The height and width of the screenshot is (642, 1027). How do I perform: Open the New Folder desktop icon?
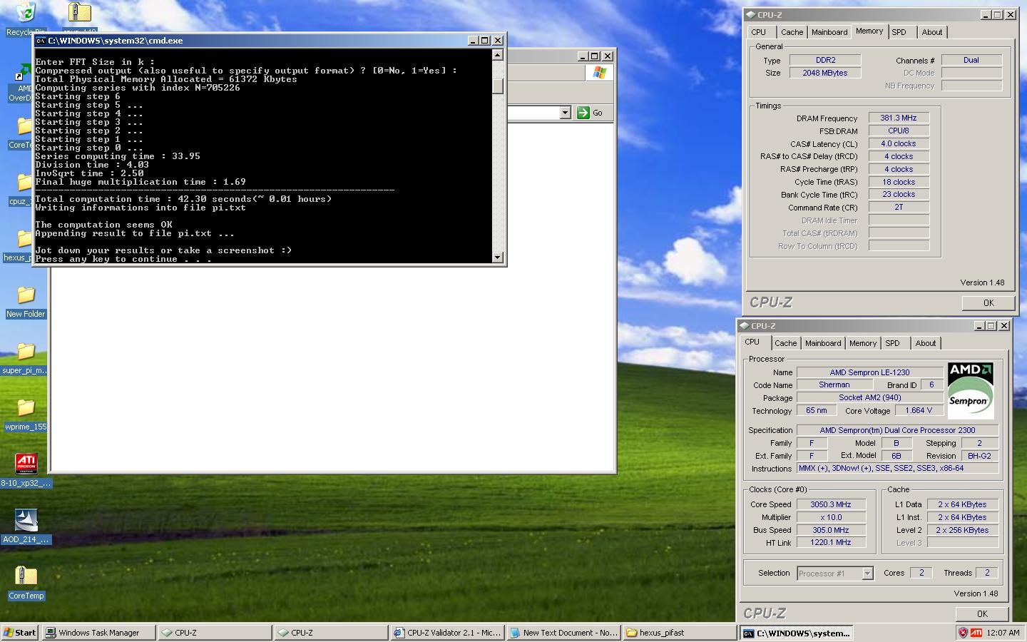click(x=26, y=295)
